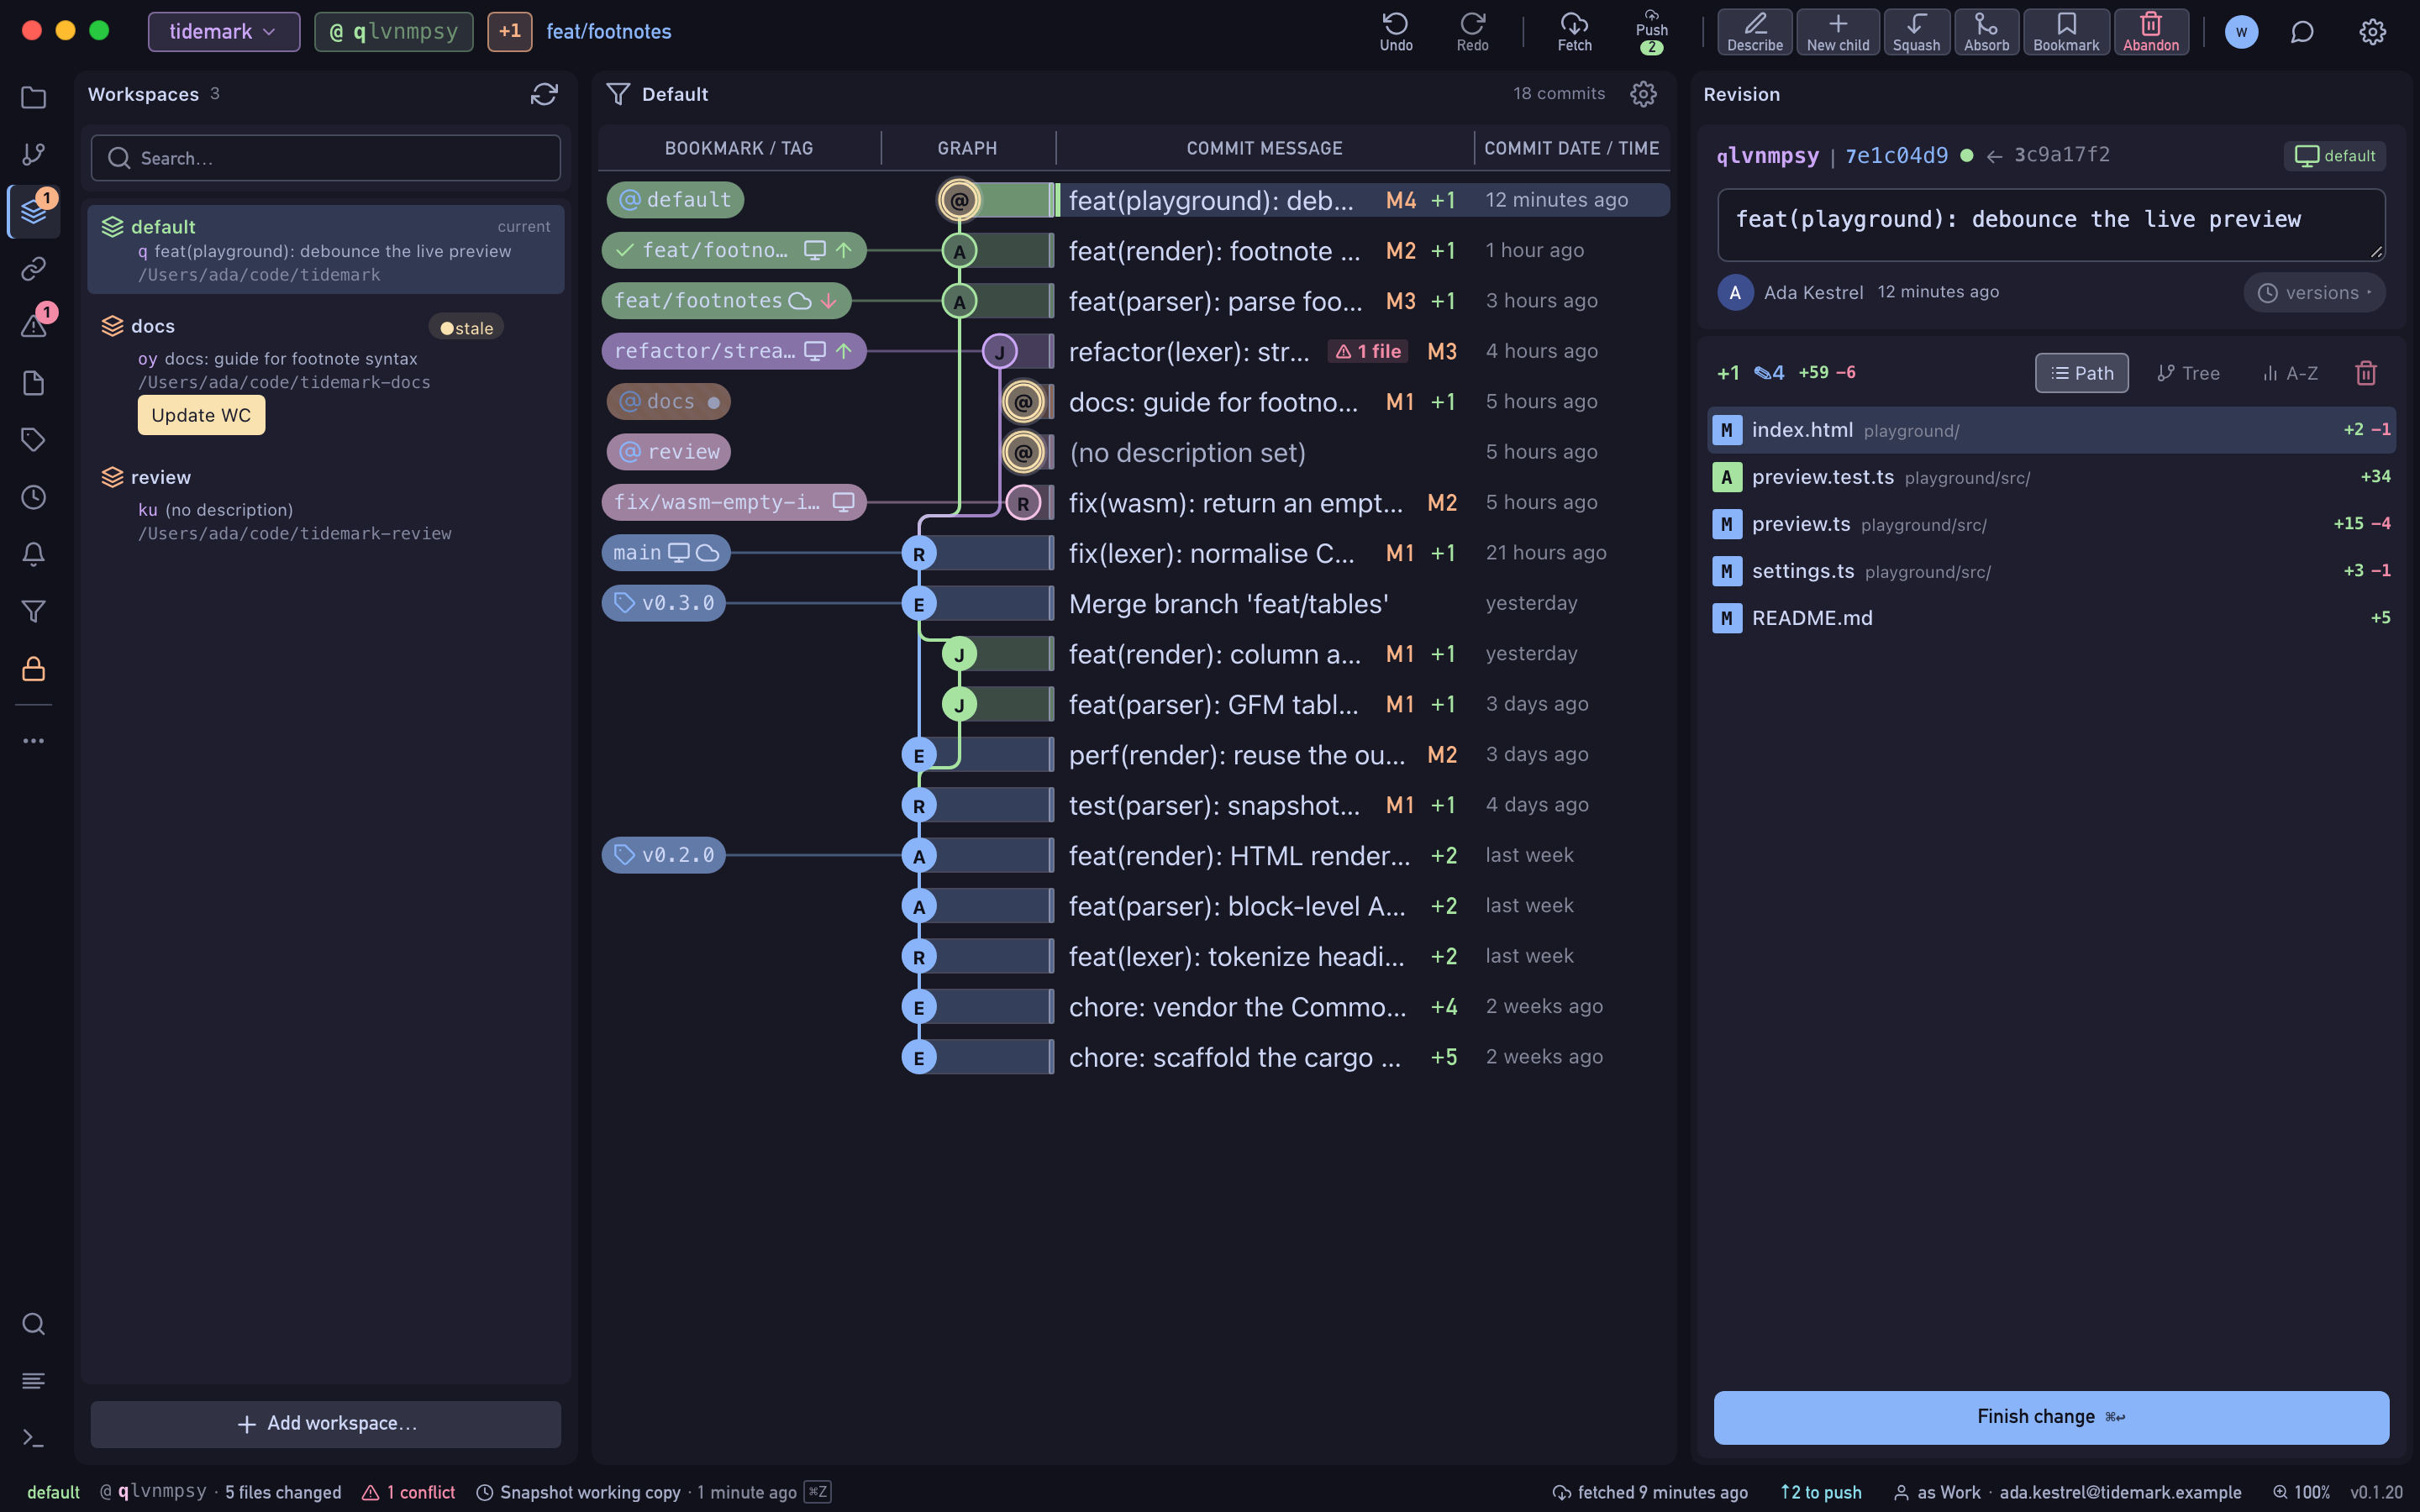The image size is (2420, 1512).
Task: Open the tidemark repository dropdown
Action: [223, 31]
